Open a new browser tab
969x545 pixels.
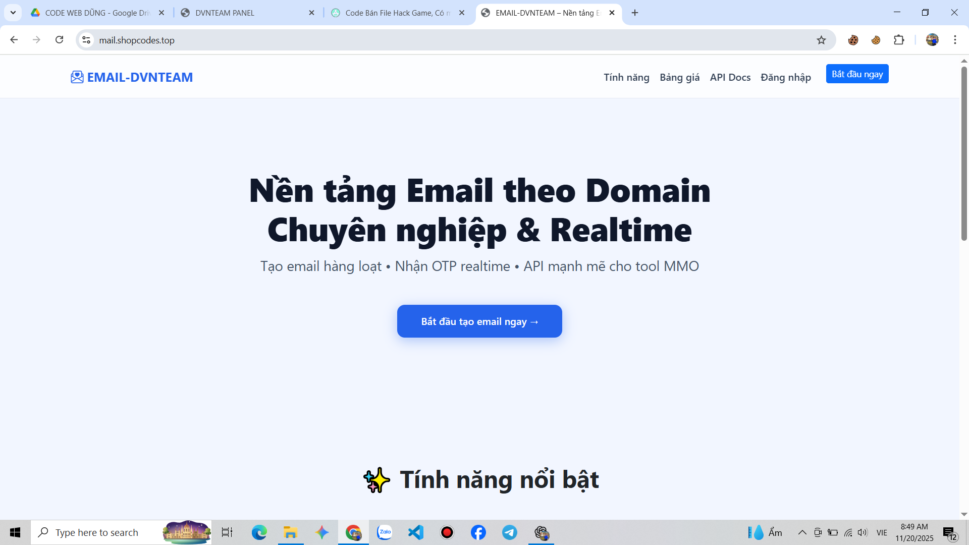click(x=635, y=13)
